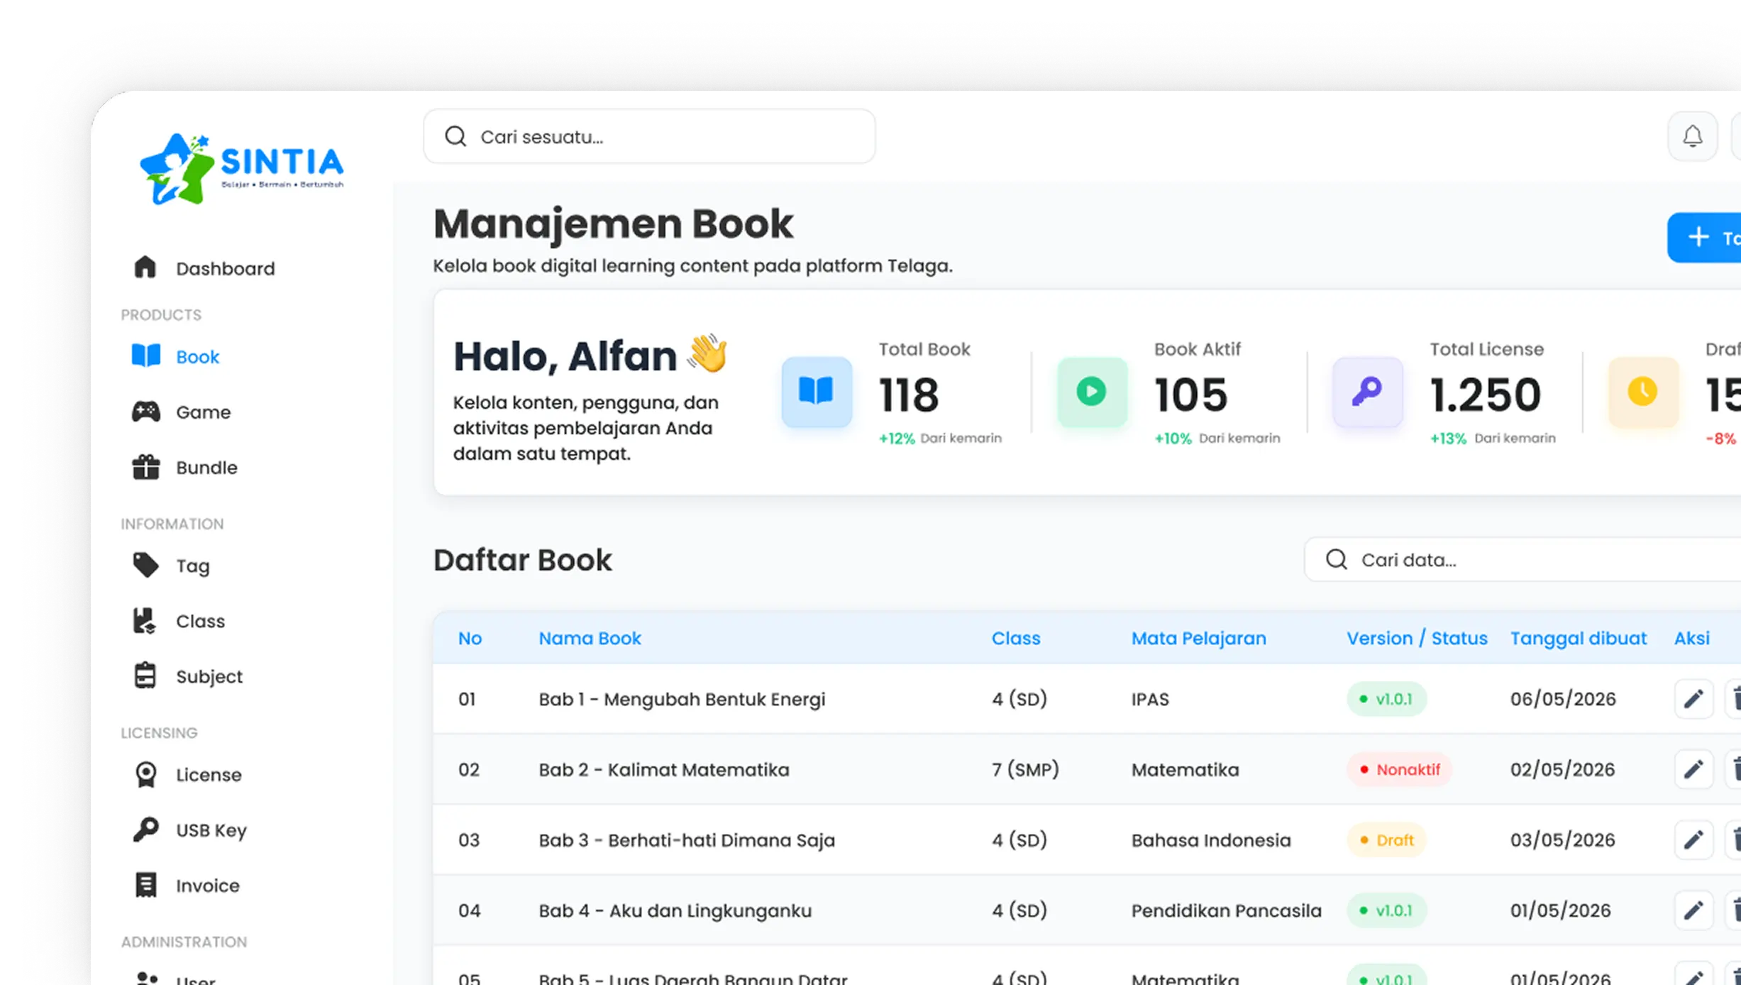Click the blue plus add button
This screenshot has height=985, width=1741.
[x=1704, y=238]
